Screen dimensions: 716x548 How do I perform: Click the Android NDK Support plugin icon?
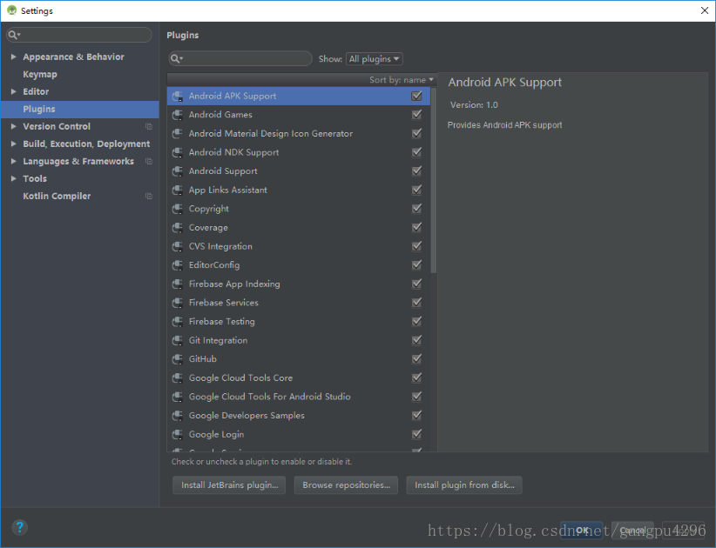pos(177,152)
